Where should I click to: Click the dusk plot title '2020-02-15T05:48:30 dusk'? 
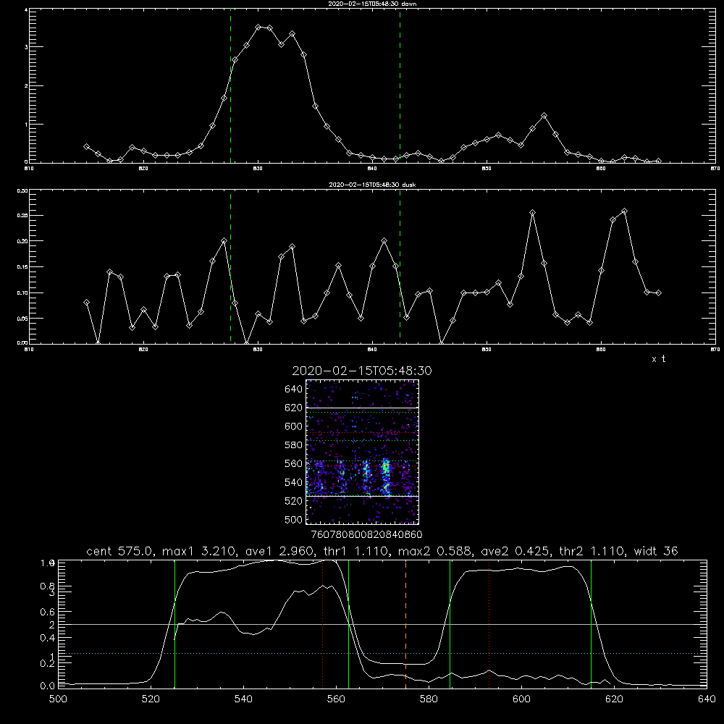(372, 185)
